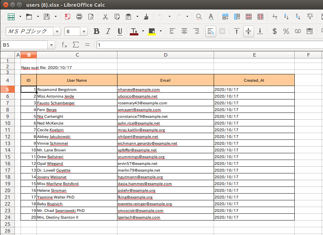Export directly as PDF
This screenshot has width=323, height=235.
pyautogui.click(x=67, y=17)
